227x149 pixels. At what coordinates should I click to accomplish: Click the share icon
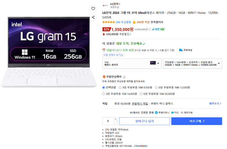tap(93, 17)
